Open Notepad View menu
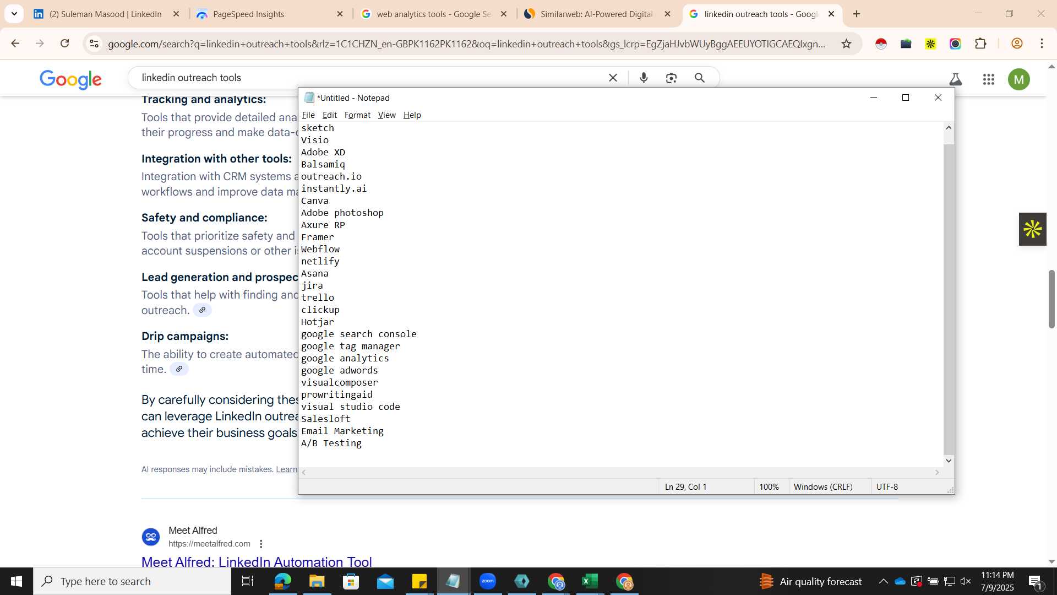This screenshot has width=1057, height=595. [386, 115]
